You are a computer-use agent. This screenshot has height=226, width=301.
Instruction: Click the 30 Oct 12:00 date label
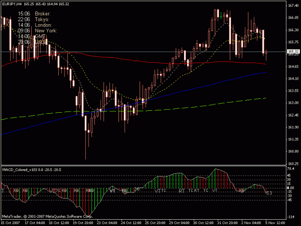(x=204, y=223)
